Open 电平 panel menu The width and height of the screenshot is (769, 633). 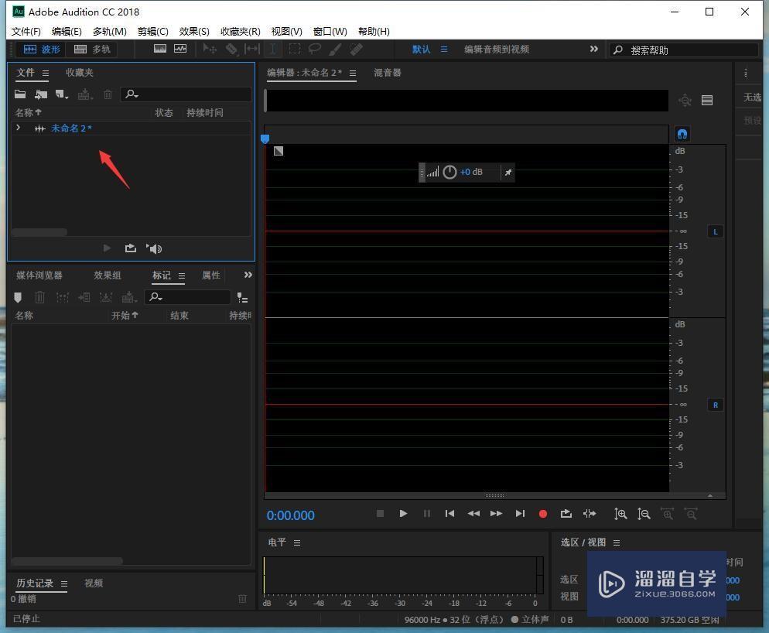(x=297, y=542)
